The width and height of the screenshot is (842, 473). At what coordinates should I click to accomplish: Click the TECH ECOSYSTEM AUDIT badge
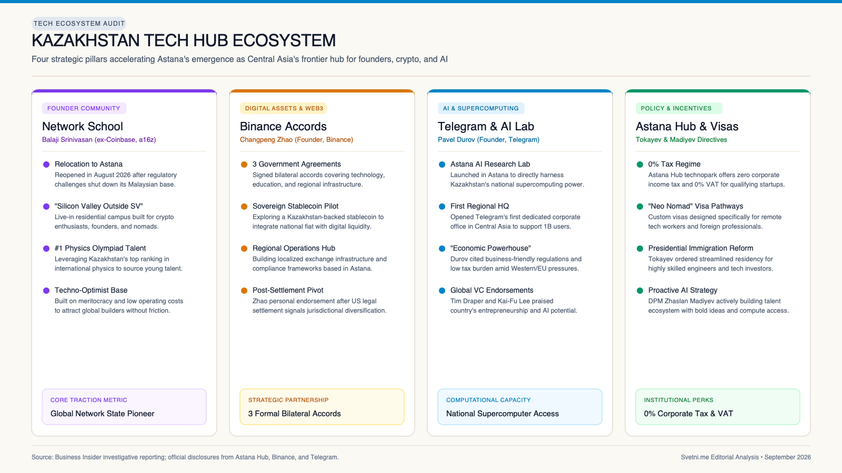[79, 24]
